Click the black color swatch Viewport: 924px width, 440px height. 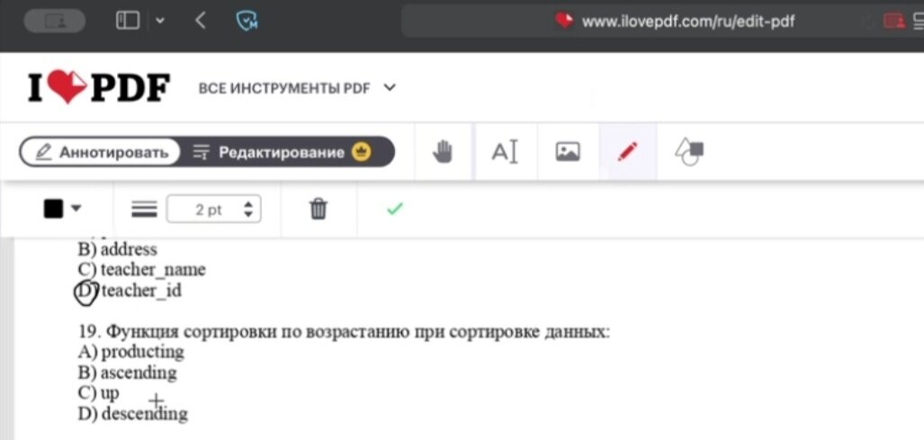tap(53, 209)
